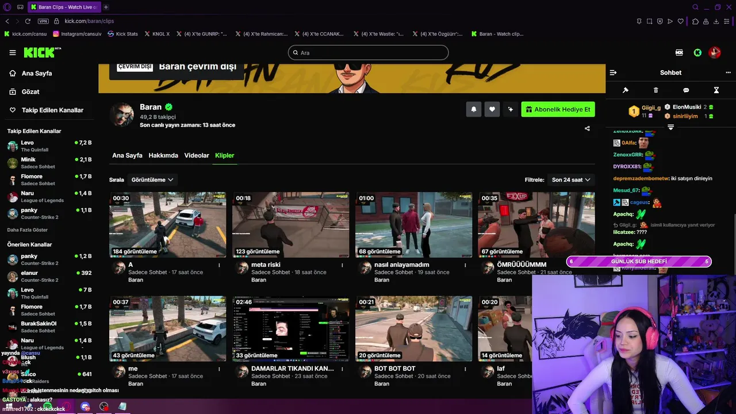Select the Klipler tab
Viewport: 736px width, 414px height.
coord(224,155)
